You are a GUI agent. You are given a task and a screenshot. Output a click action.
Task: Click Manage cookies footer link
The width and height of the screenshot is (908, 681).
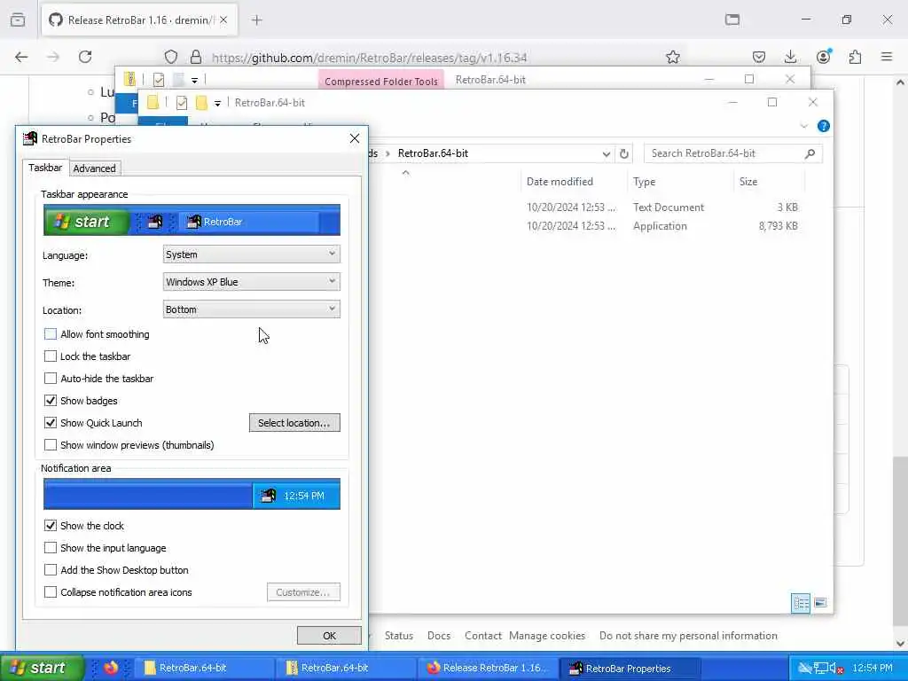(547, 636)
